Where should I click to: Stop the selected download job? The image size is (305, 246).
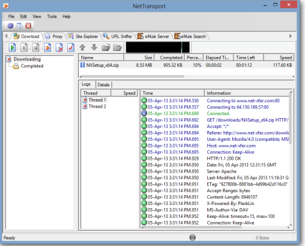35,48
